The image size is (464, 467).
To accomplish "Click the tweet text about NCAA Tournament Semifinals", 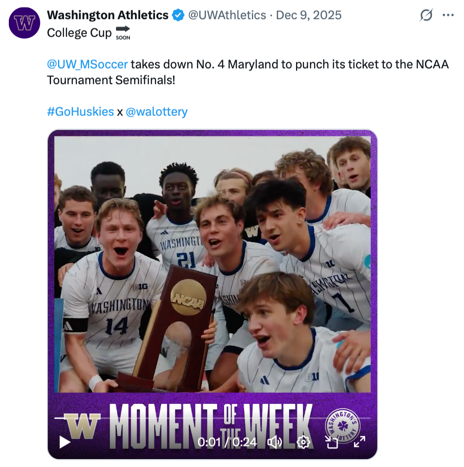I will [x=248, y=72].
